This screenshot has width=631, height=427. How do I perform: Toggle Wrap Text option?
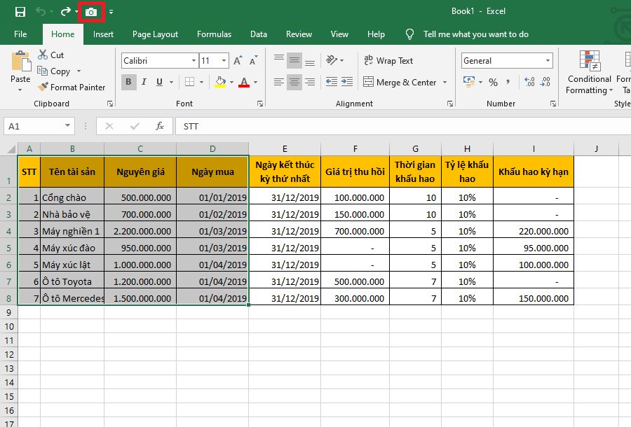point(388,61)
